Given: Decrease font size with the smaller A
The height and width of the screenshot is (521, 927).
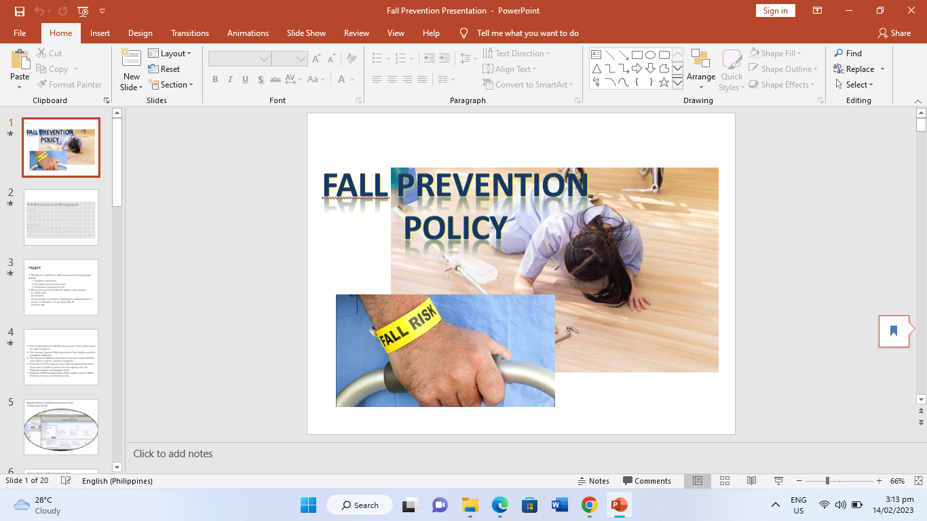Looking at the screenshot, I should [332, 59].
